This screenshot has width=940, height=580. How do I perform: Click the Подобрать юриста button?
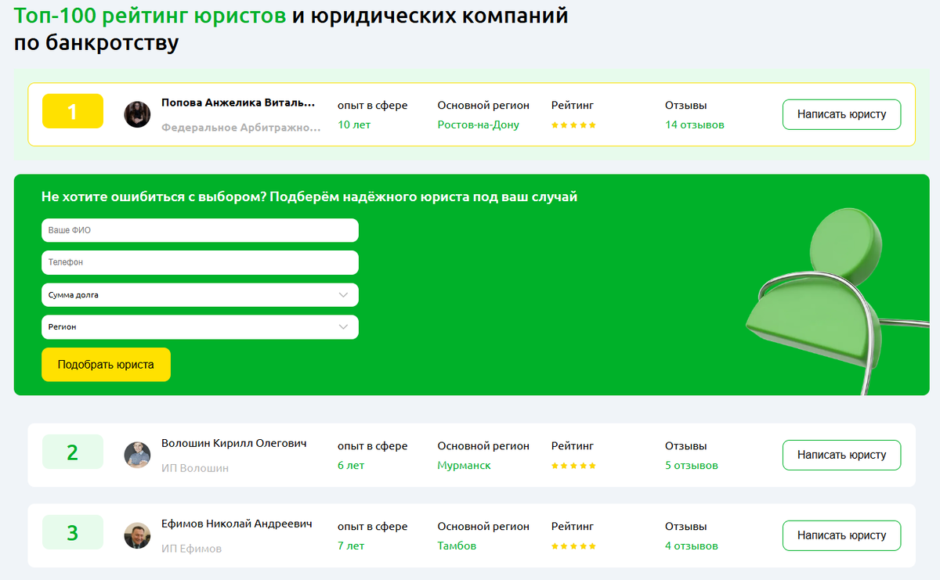106,364
